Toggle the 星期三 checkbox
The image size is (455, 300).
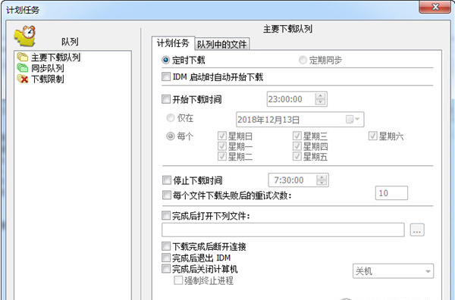[297, 136]
